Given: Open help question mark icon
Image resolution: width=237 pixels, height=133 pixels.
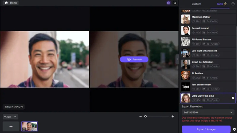Looking at the screenshot, I should [x=233, y=4].
